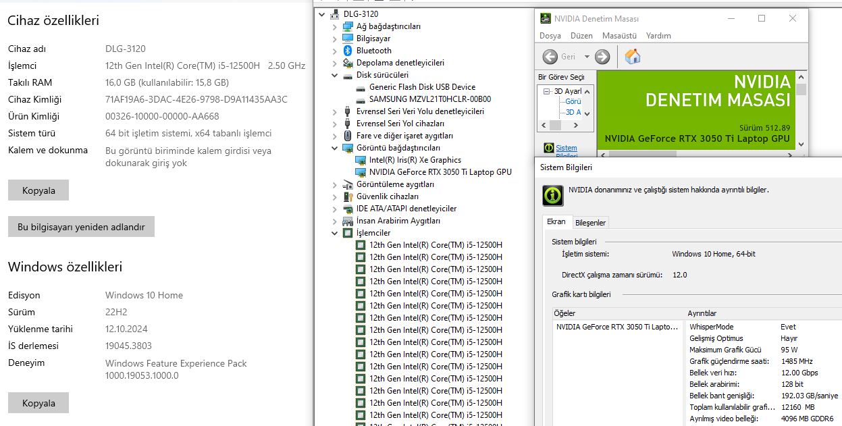Open the Dosya menu
Image resolution: width=842 pixels, height=426 pixels.
(x=550, y=36)
